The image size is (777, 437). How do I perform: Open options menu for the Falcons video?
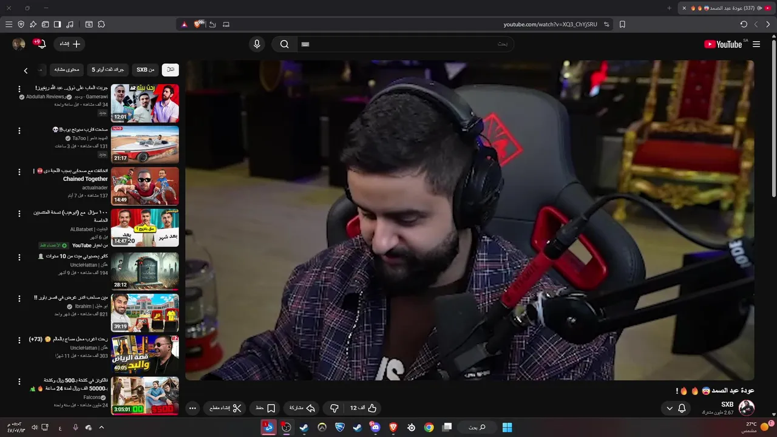point(19,381)
